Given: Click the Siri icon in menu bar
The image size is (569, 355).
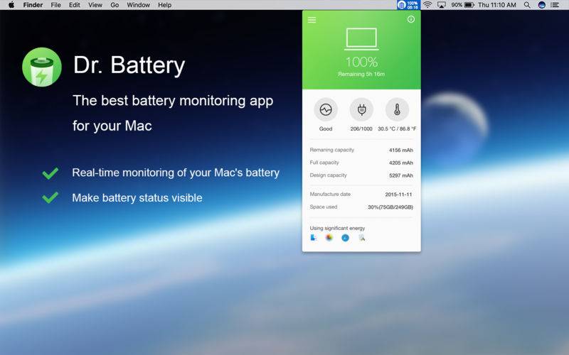Looking at the screenshot, I should 542,5.
